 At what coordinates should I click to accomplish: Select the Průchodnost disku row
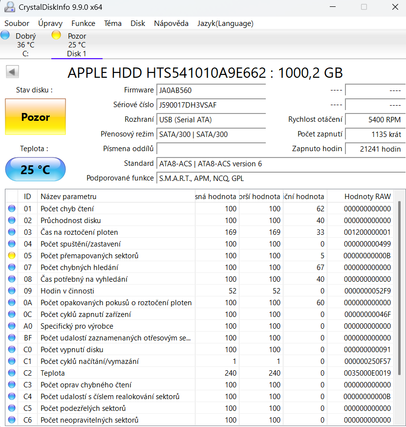[199, 220]
